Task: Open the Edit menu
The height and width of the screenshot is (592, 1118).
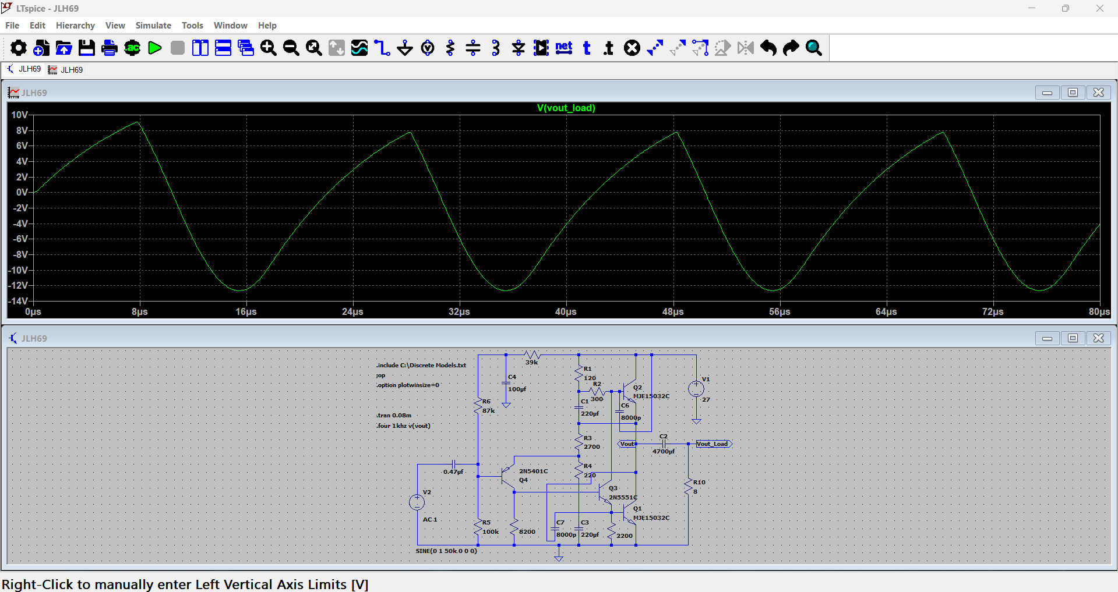Action: [37, 26]
